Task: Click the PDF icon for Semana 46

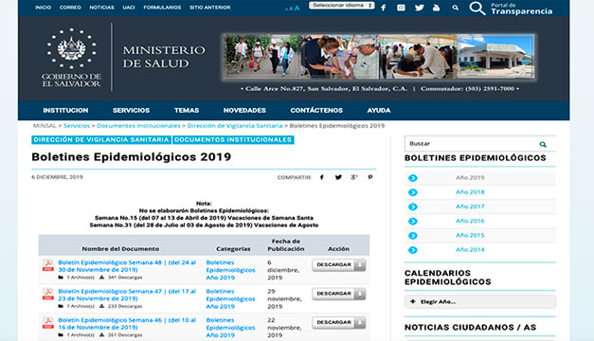Action: [x=47, y=322]
